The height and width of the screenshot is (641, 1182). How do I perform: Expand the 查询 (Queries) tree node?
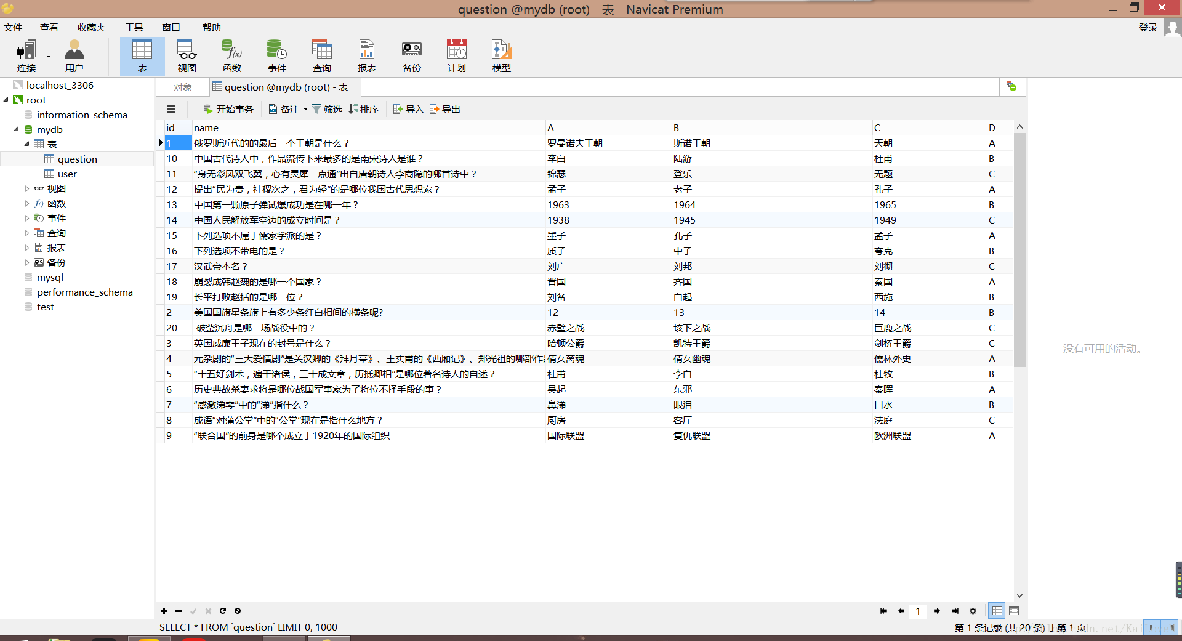27,233
